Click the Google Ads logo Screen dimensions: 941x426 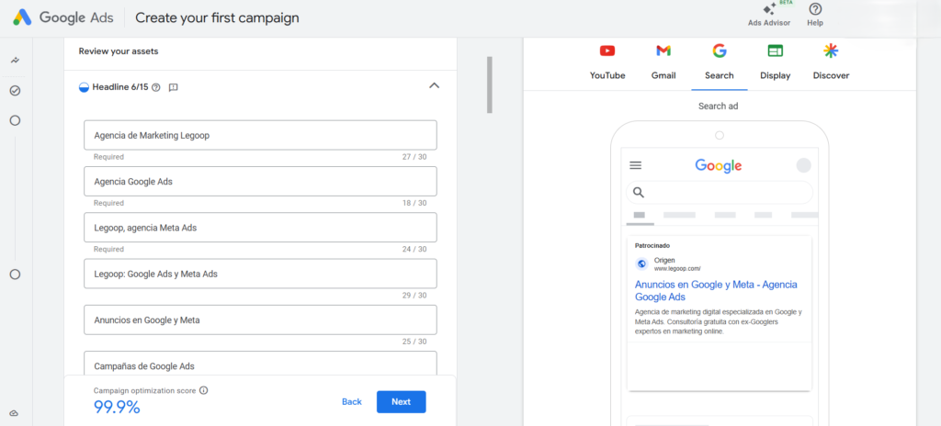[24, 17]
